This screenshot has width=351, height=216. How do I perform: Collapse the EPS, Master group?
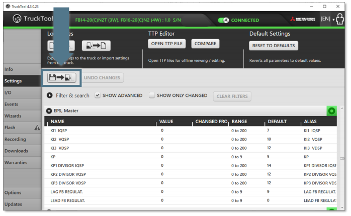(x=49, y=111)
